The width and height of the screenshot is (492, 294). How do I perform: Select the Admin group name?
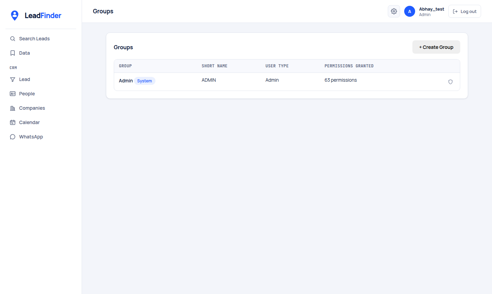click(x=126, y=81)
